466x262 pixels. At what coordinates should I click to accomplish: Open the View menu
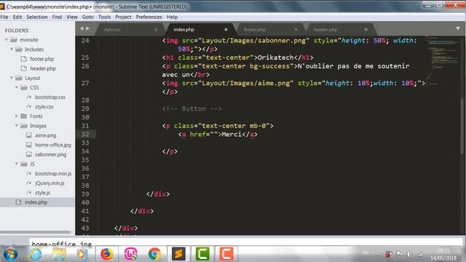coord(71,17)
